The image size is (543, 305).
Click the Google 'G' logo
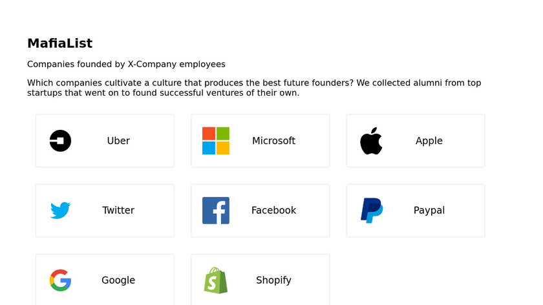point(60,280)
